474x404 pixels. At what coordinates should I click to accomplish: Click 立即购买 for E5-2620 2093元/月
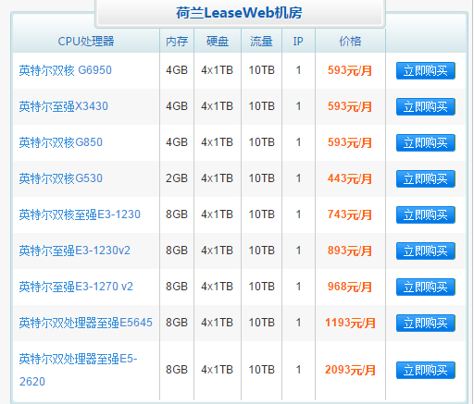426,370
